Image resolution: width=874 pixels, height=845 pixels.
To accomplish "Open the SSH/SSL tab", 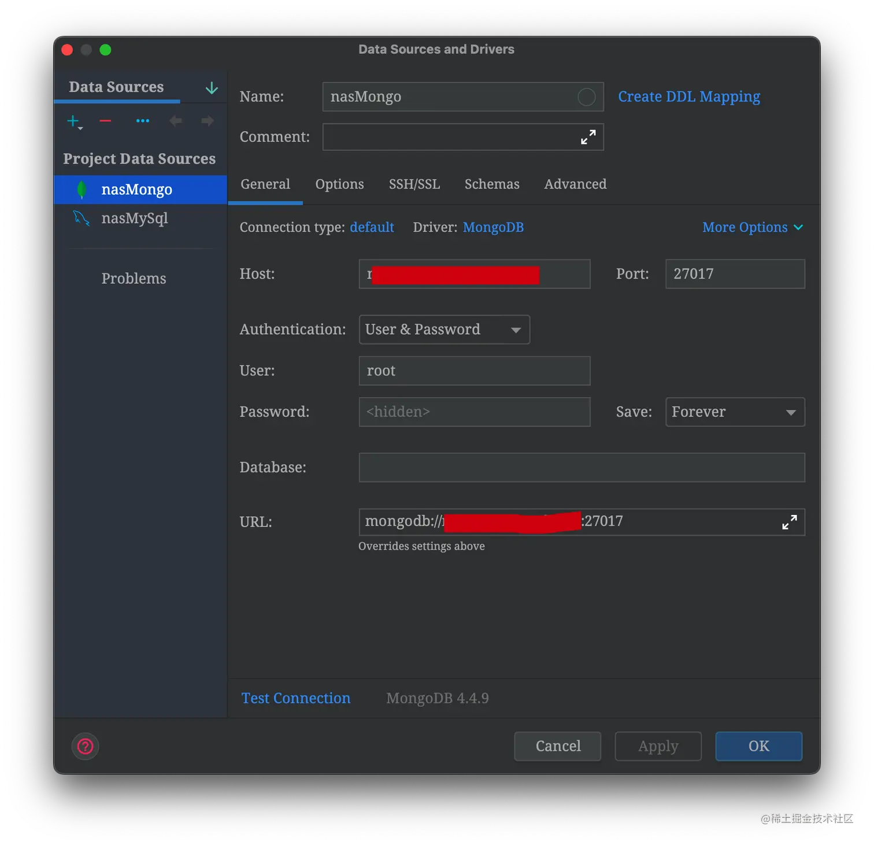I will point(414,184).
